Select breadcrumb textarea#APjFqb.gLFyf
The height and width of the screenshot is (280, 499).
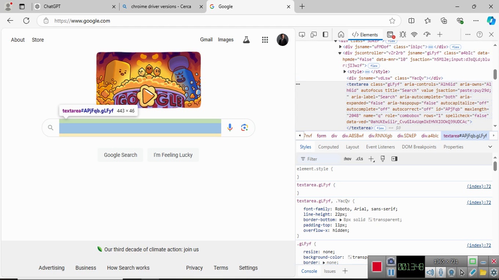click(x=465, y=136)
